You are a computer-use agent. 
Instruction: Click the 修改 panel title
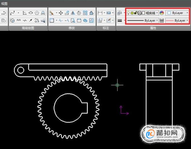point(72,28)
